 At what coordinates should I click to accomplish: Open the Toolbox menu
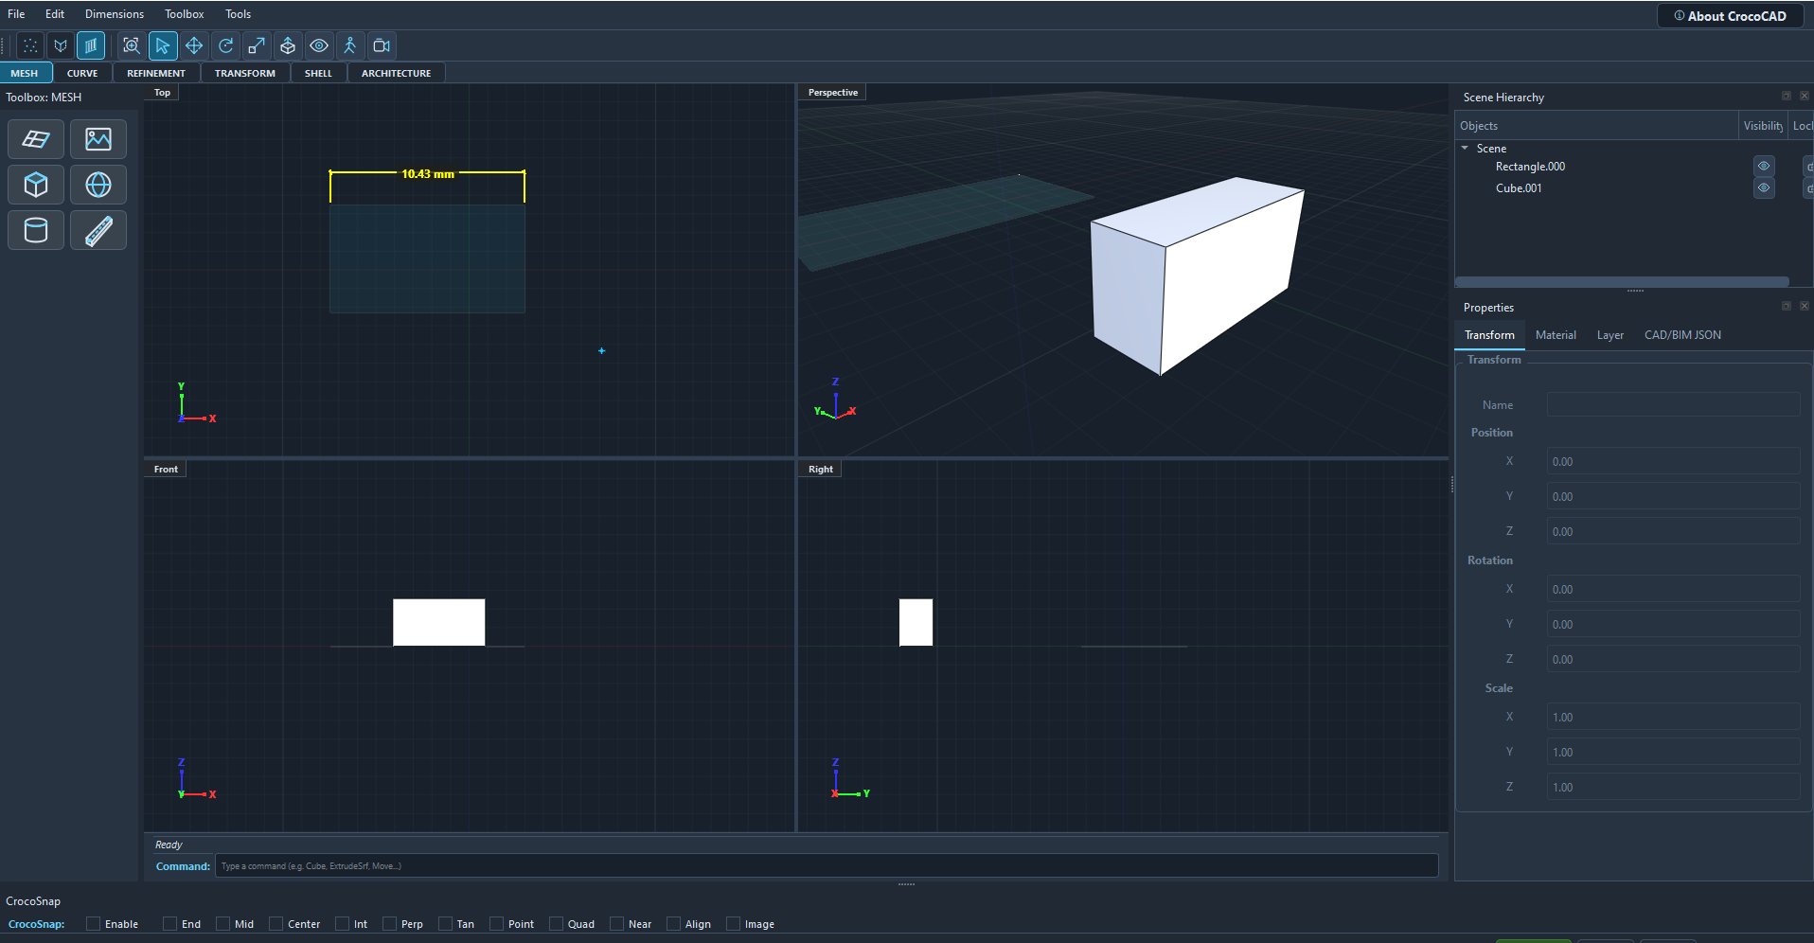pos(184,14)
